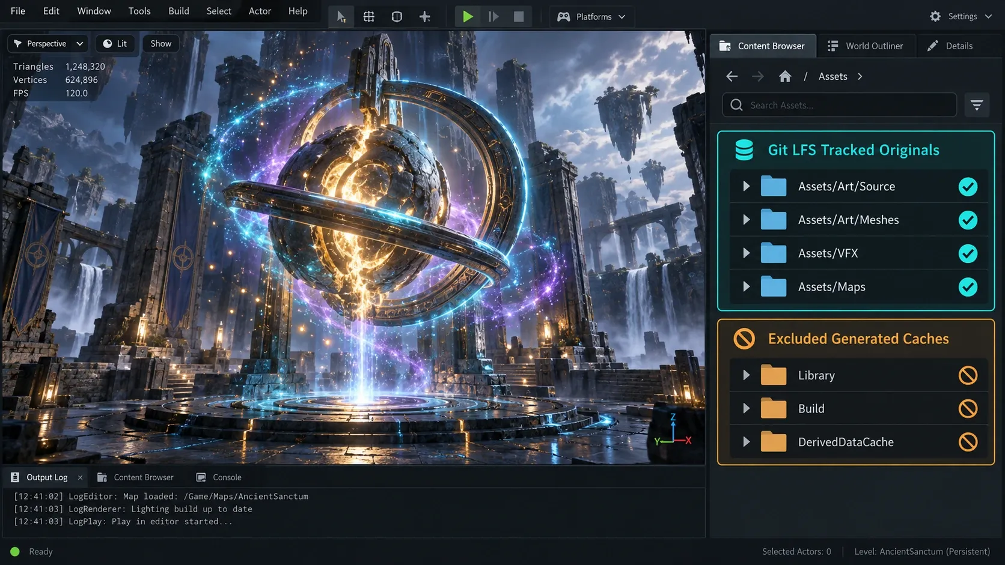This screenshot has width=1005, height=565.
Task: Switch to the World Outliner tab
Action: (x=866, y=46)
